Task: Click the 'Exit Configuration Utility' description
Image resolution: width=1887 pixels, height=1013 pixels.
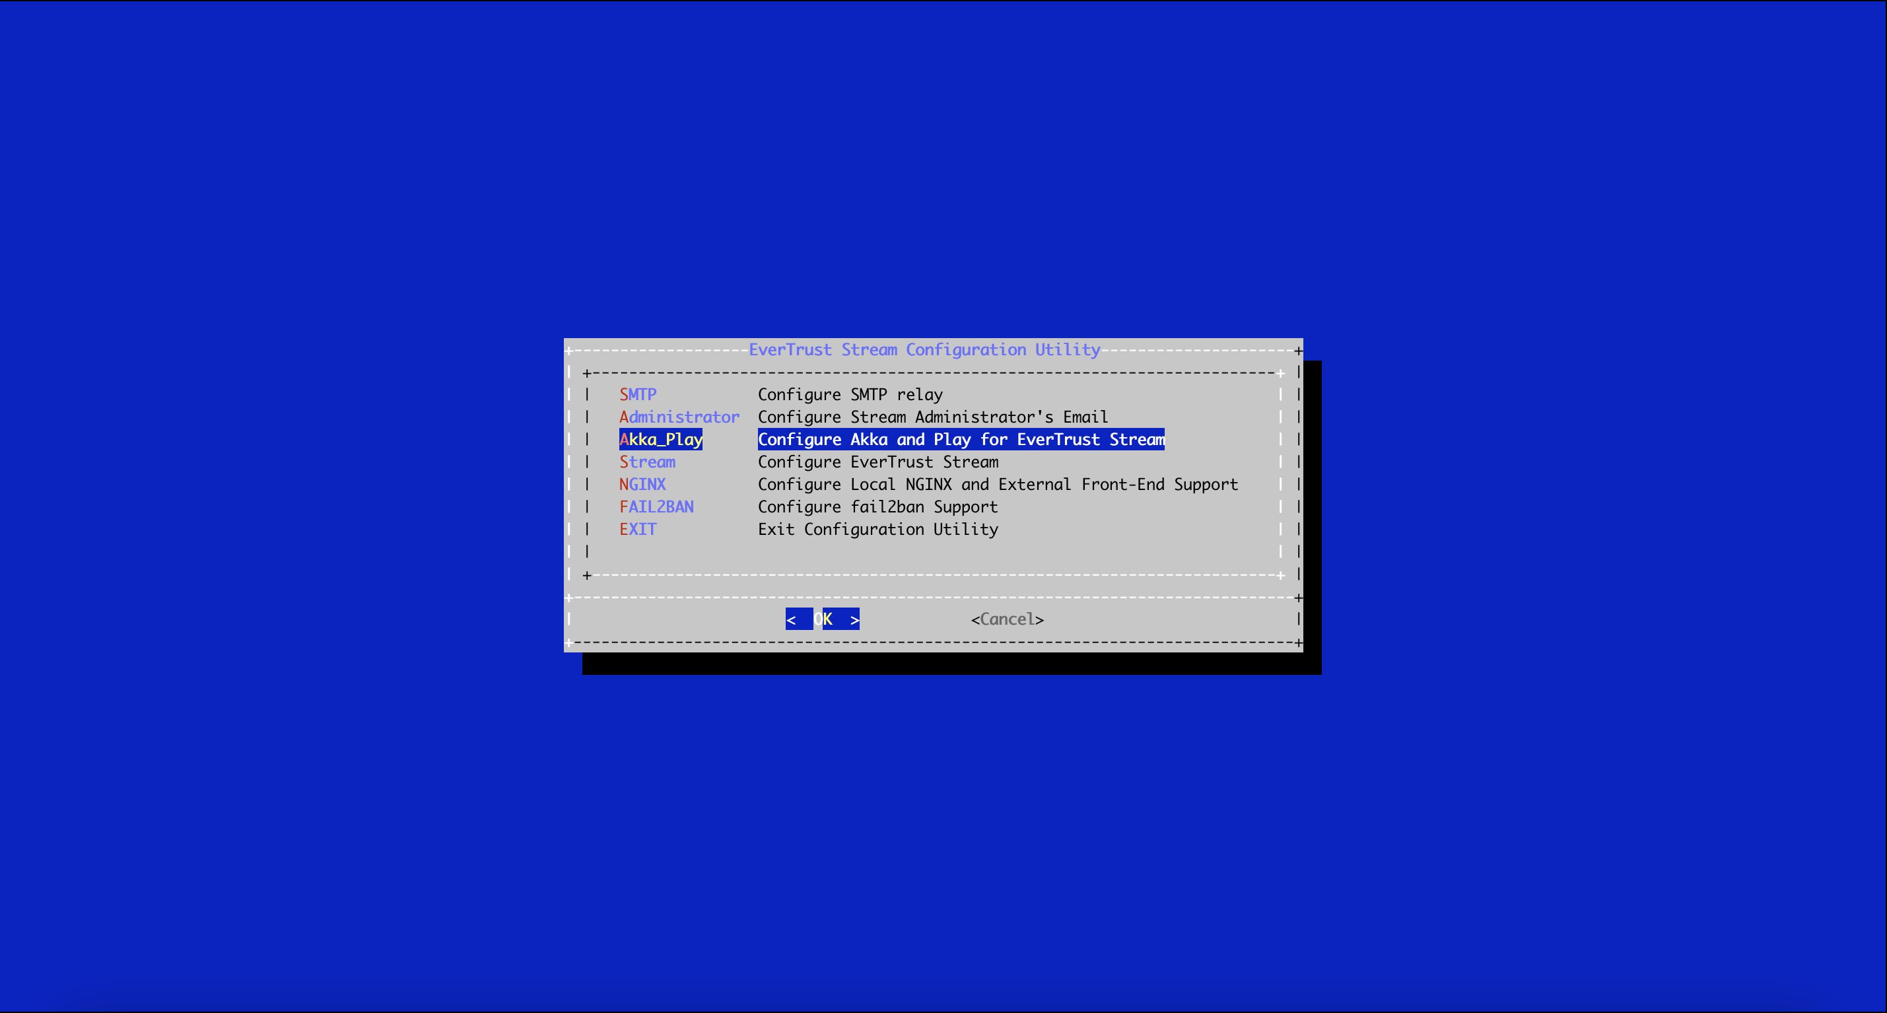Action: 877,529
